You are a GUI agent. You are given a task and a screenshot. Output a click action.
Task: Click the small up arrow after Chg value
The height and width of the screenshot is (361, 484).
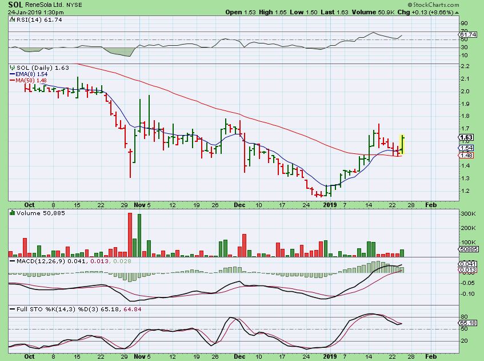tap(457, 13)
